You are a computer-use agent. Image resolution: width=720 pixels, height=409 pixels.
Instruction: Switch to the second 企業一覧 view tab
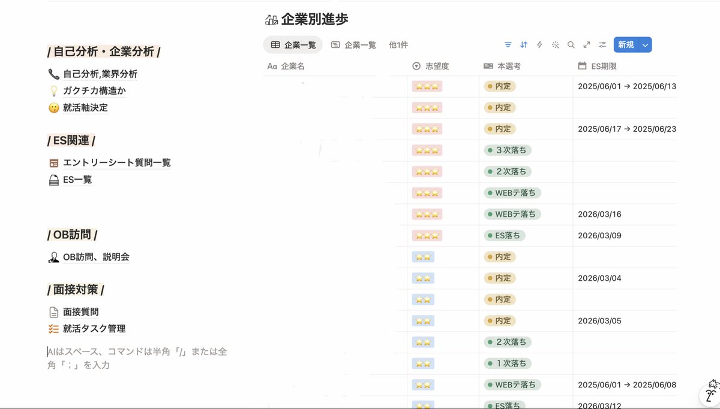click(353, 45)
